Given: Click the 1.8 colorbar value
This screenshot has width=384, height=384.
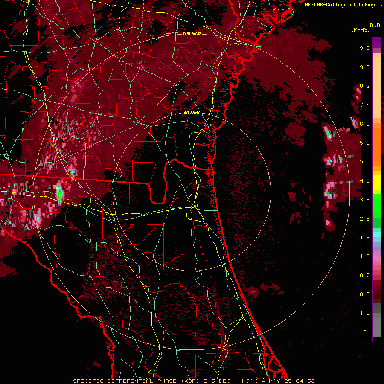Looking at the screenshot, I should [365, 238].
